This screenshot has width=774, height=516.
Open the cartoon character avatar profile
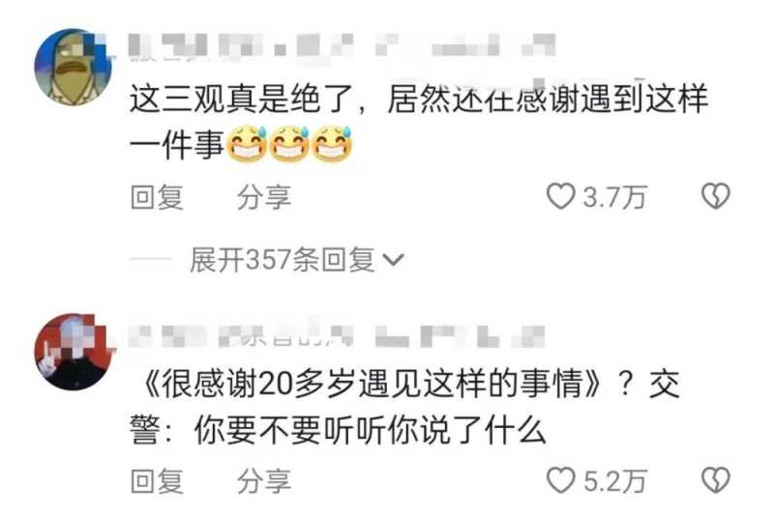(74, 67)
